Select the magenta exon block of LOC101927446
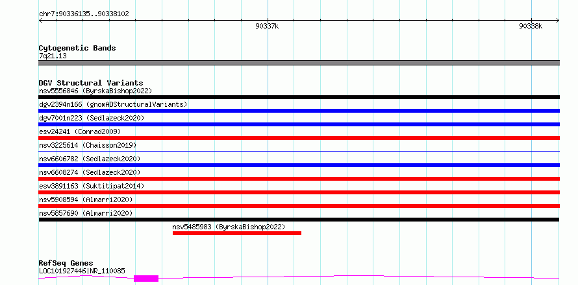Screen dimensions: 578x285 coord(146,279)
